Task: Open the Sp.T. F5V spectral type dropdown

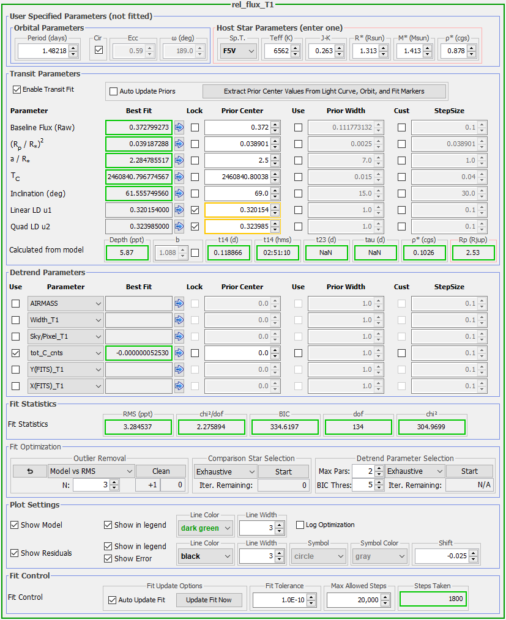Action: click(237, 51)
